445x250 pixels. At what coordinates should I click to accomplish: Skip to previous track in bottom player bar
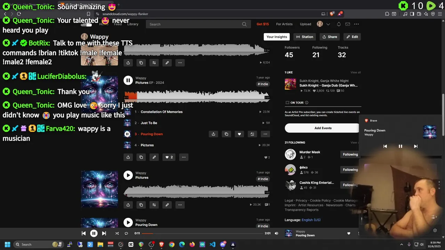pyautogui.click(x=83, y=233)
